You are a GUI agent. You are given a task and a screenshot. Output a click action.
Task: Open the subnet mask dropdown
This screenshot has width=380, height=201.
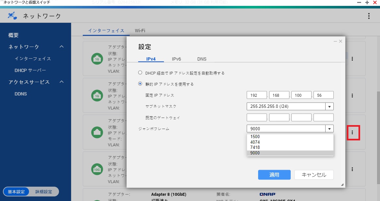point(329,107)
